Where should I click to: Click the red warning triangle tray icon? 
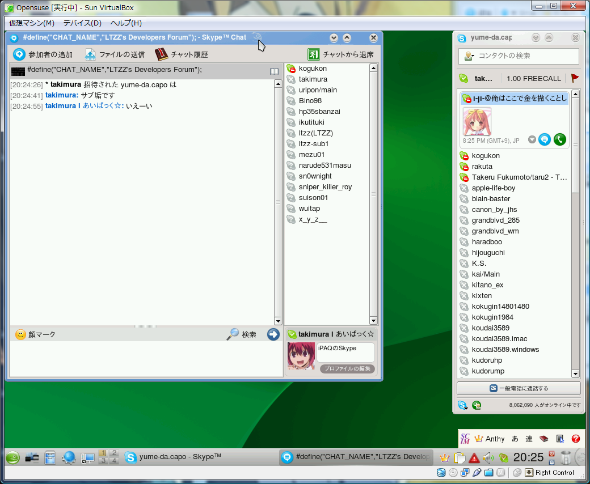[474, 458]
